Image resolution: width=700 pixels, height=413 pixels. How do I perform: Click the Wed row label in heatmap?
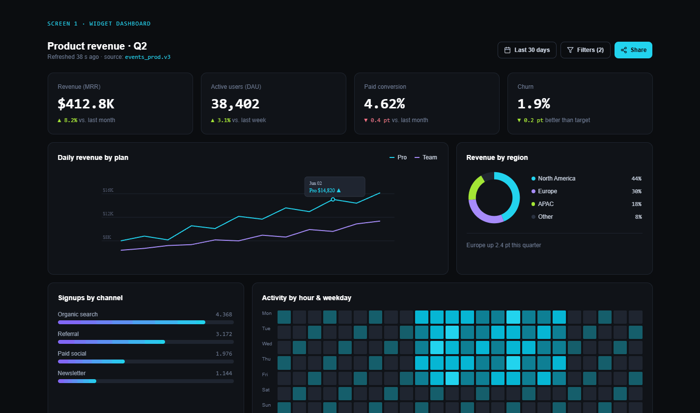pyautogui.click(x=267, y=344)
